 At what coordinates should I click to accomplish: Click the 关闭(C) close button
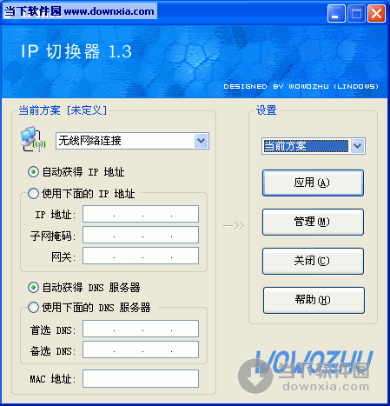tap(313, 261)
